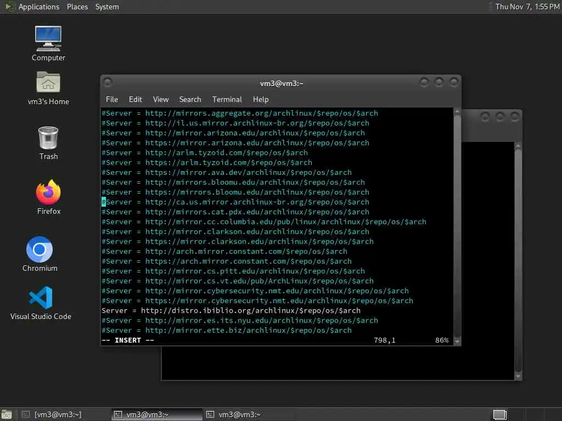Click the http mirrors.bloomu.edu server line
The height and width of the screenshot is (421, 562).
coord(233,182)
